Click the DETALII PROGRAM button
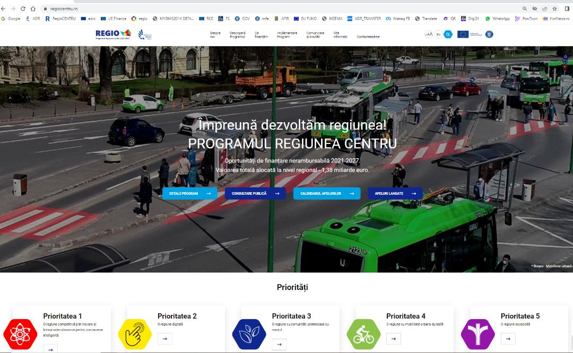The image size is (573, 353). coord(189,193)
